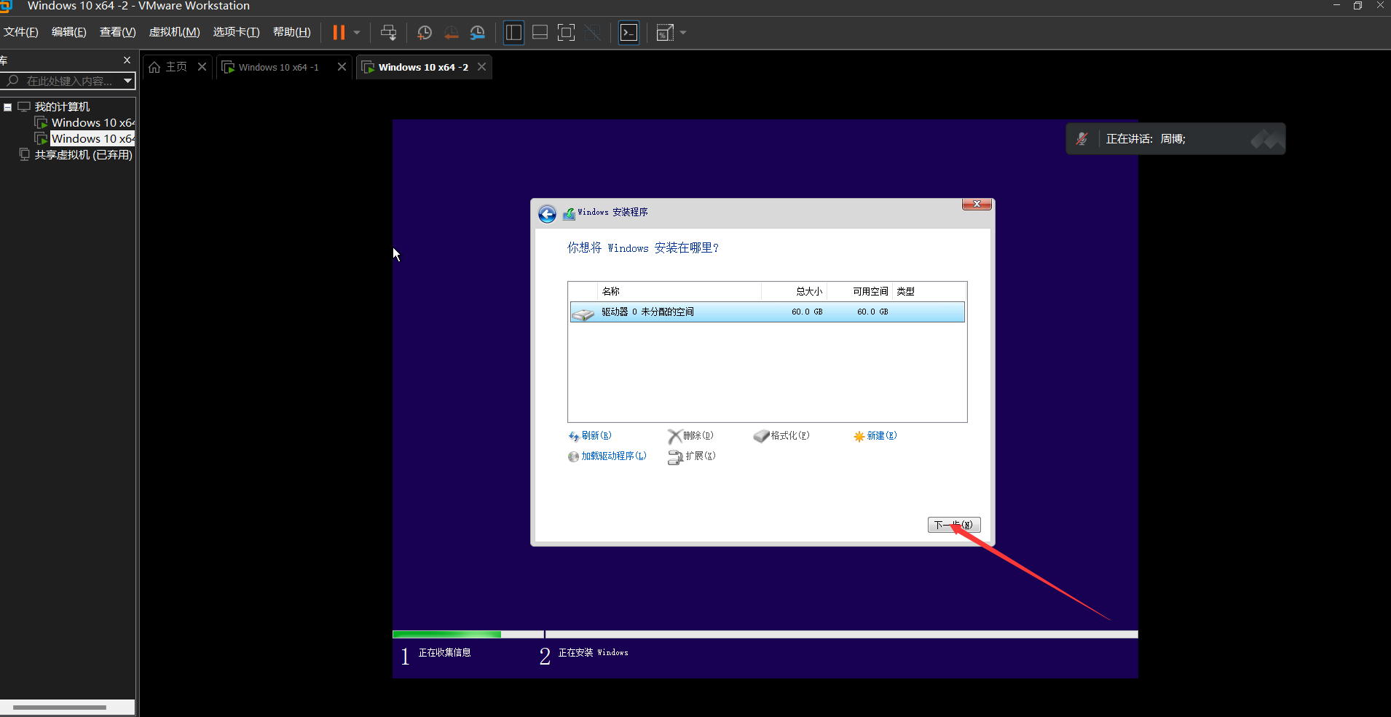Screen dimensions: 1391x717
Task: Click the 下一步(N) button
Action: click(954, 525)
